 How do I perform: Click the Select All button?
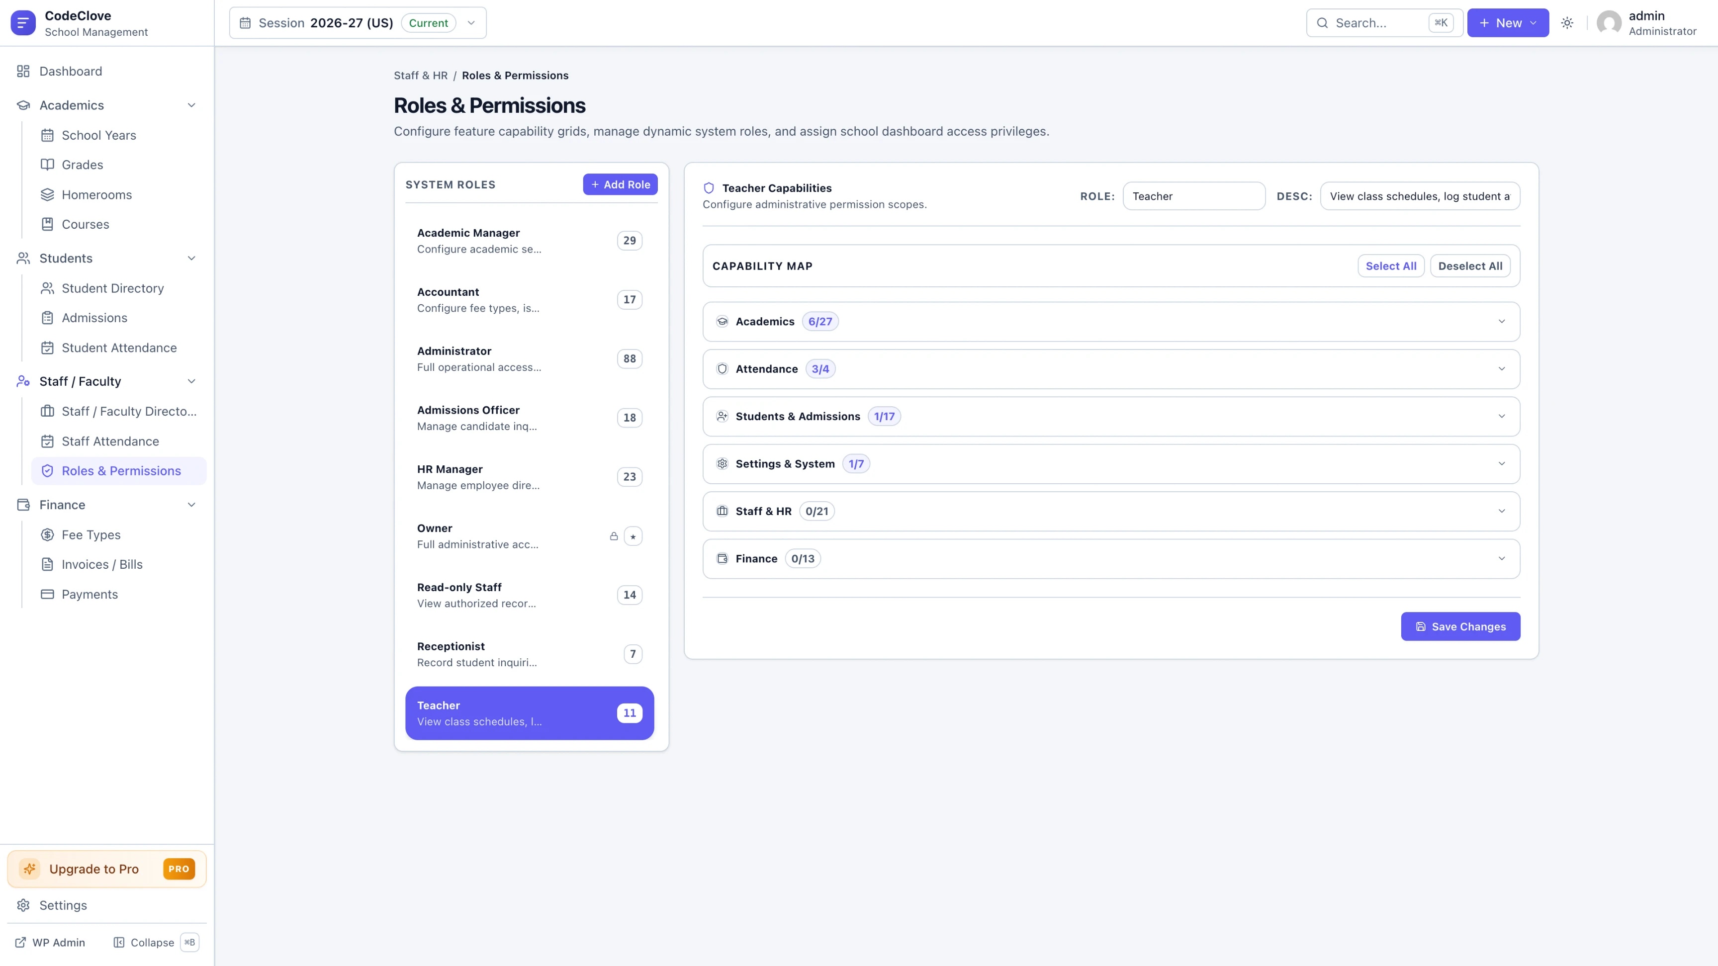[1390, 266]
